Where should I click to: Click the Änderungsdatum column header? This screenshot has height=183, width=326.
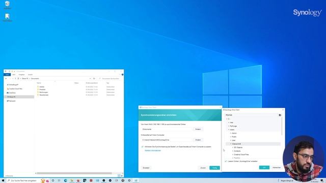pos(92,83)
